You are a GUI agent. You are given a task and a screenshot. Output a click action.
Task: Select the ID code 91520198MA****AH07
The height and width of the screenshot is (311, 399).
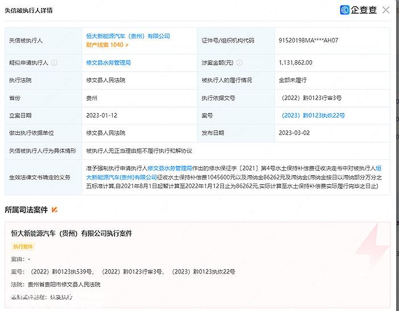click(308, 40)
